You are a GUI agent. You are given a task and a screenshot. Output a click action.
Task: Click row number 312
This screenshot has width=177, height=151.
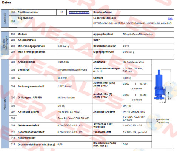(13, 144)
